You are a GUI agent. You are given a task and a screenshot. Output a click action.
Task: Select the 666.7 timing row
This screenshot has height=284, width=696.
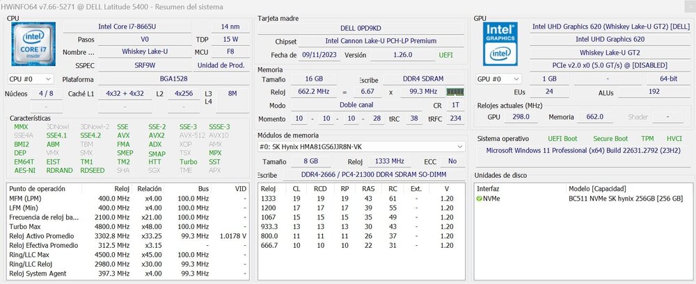click(x=361, y=245)
